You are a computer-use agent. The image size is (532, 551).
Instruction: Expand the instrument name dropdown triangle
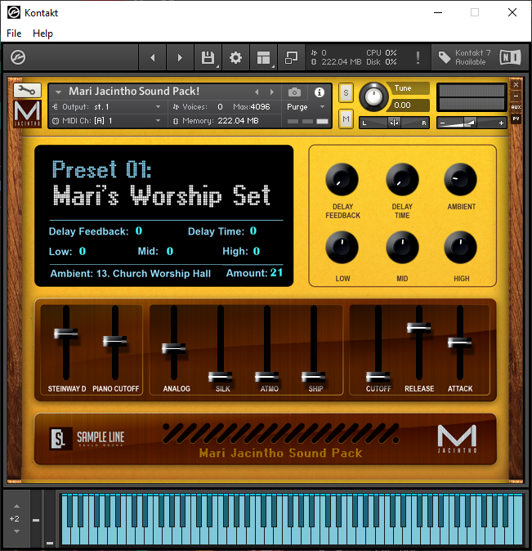click(x=58, y=92)
